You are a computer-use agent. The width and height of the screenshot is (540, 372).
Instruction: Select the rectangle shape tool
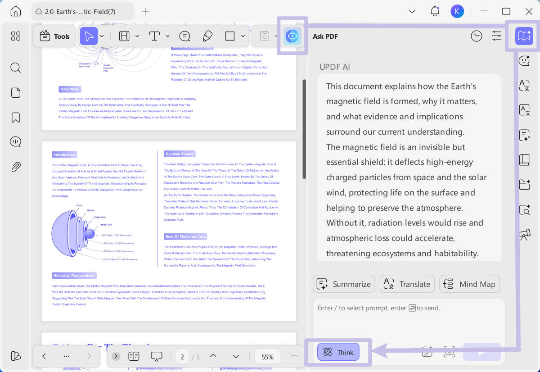[x=230, y=36]
